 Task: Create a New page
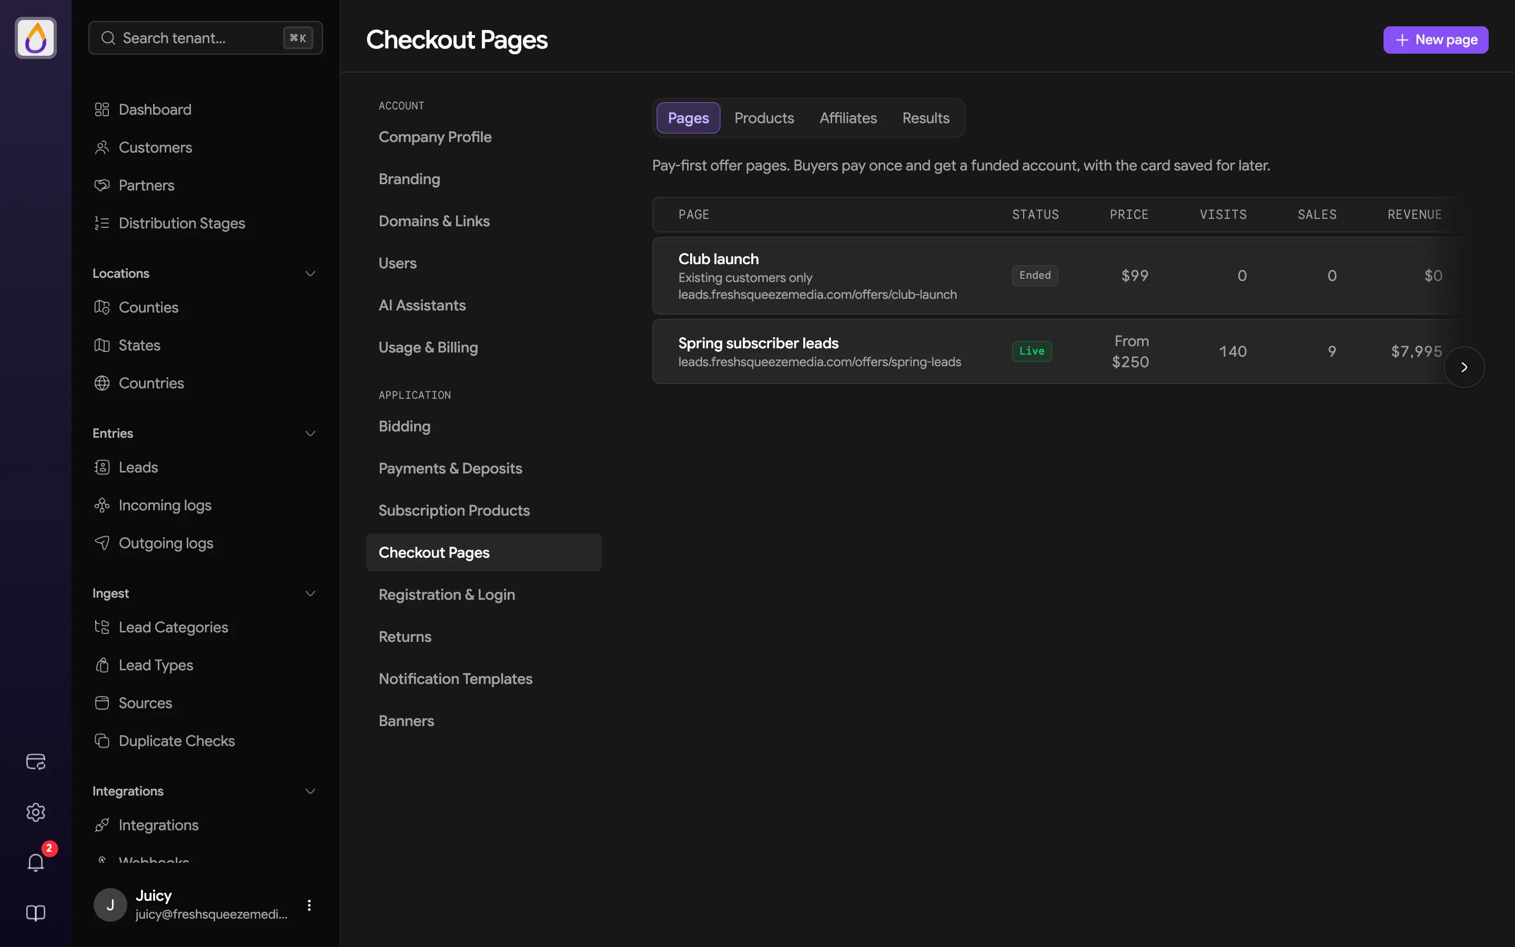(x=1436, y=39)
